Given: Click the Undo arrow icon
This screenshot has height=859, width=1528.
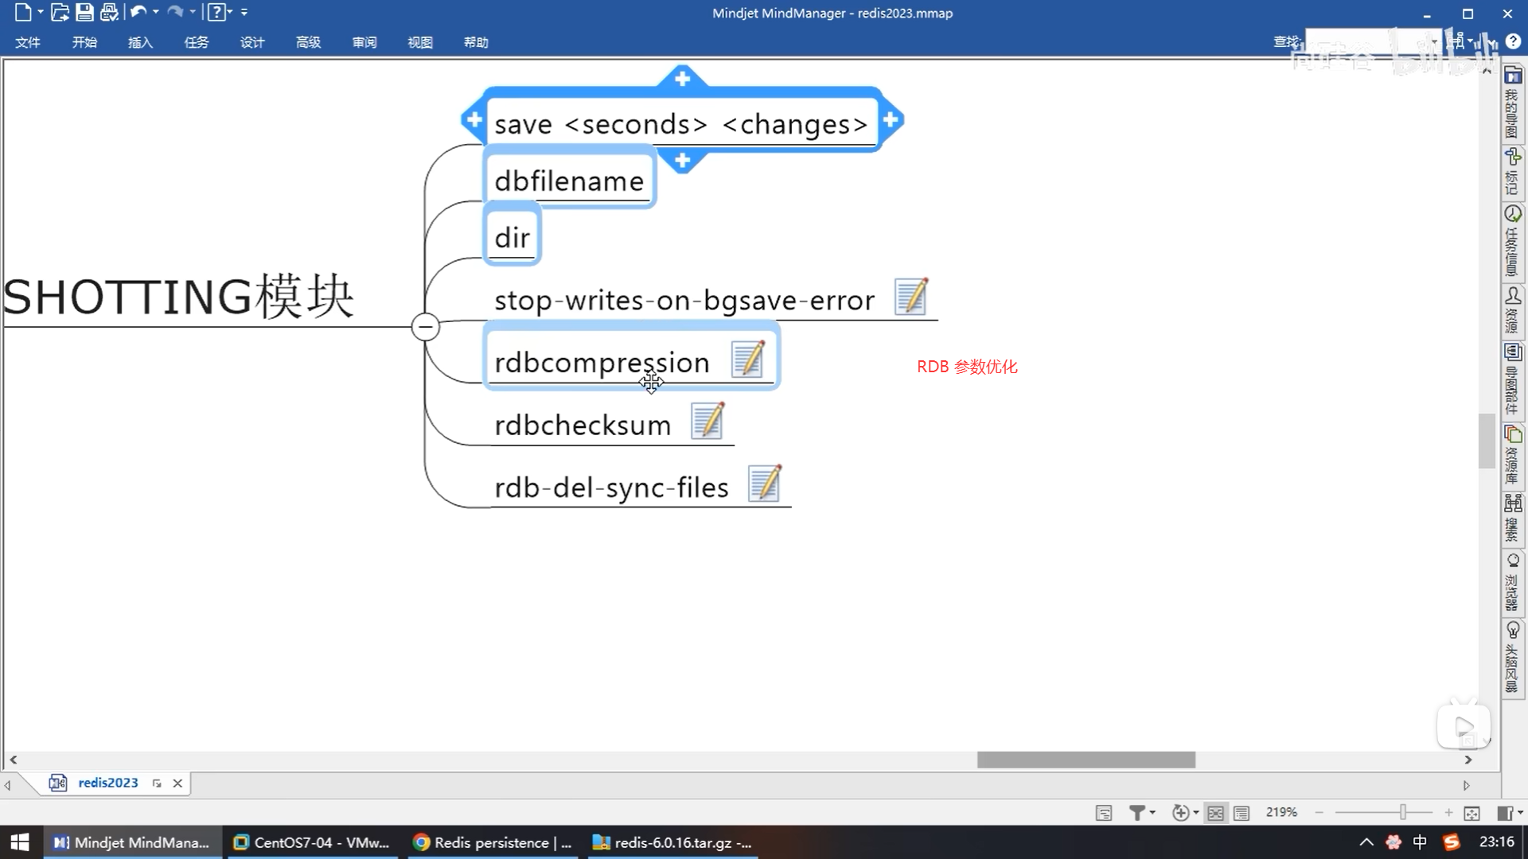Looking at the screenshot, I should [138, 12].
